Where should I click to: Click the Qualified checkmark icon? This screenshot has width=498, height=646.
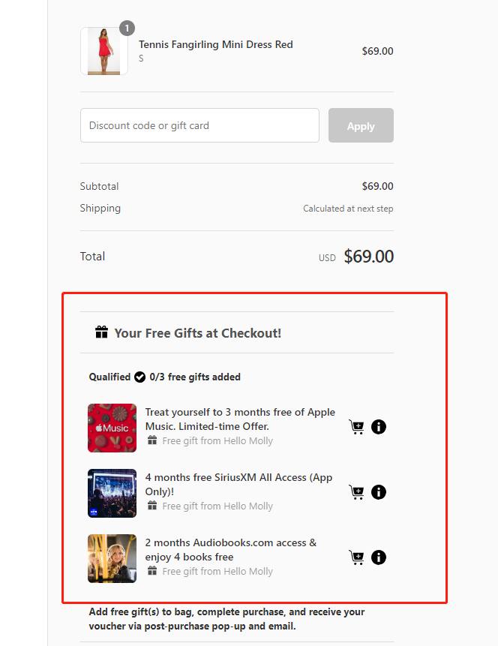click(139, 377)
